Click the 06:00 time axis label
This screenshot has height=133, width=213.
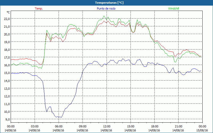[59, 127]
